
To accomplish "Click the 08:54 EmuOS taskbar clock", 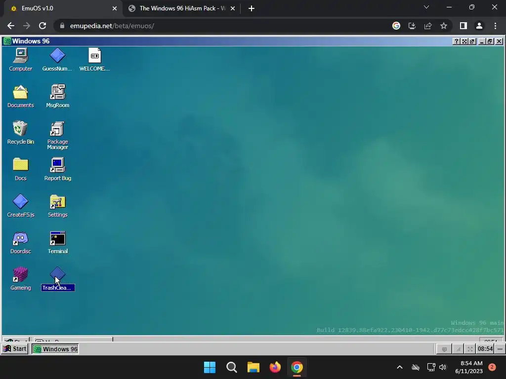I will [x=485, y=349].
